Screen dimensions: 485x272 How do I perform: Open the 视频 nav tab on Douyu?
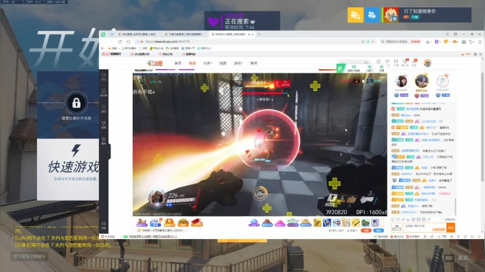click(x=223, y=63)
